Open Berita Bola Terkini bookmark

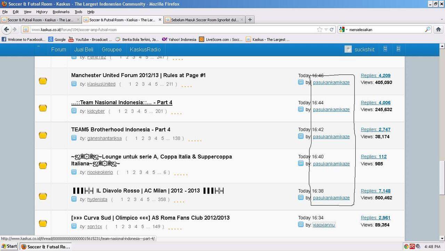tap(137, 40)
